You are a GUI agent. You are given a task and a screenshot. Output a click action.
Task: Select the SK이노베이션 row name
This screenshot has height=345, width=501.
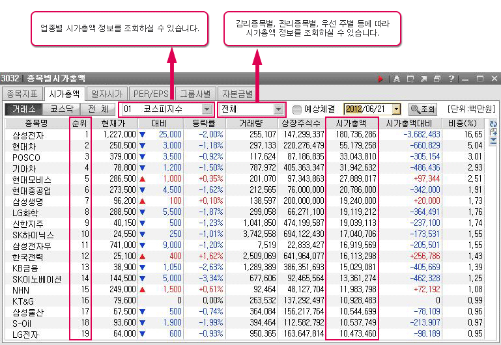pyautogui.click(x=36, y=279)
